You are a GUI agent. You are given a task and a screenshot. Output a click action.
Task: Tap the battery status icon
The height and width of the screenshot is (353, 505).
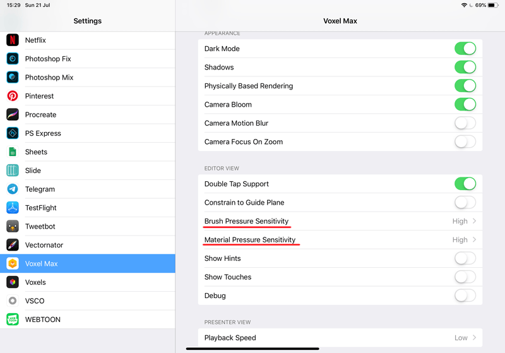tap(493, 5)
